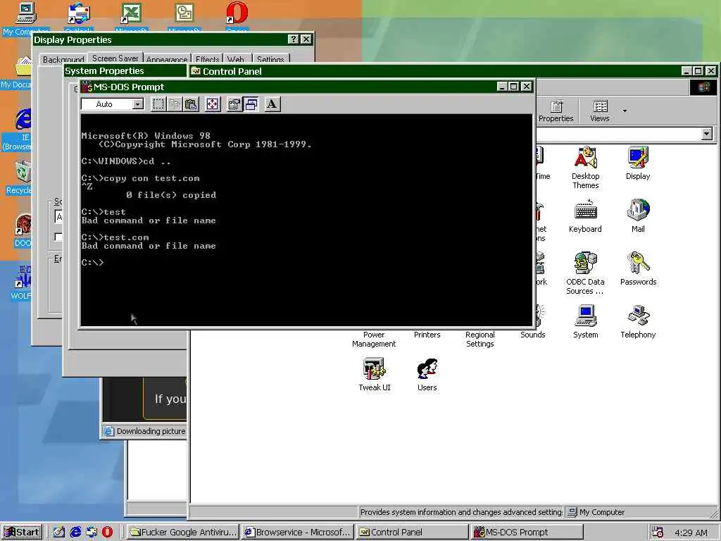This screenshot has width=721, height=541.
Task: Open the Recycle Bin desktop icon
Action: [x=19, y=178]
